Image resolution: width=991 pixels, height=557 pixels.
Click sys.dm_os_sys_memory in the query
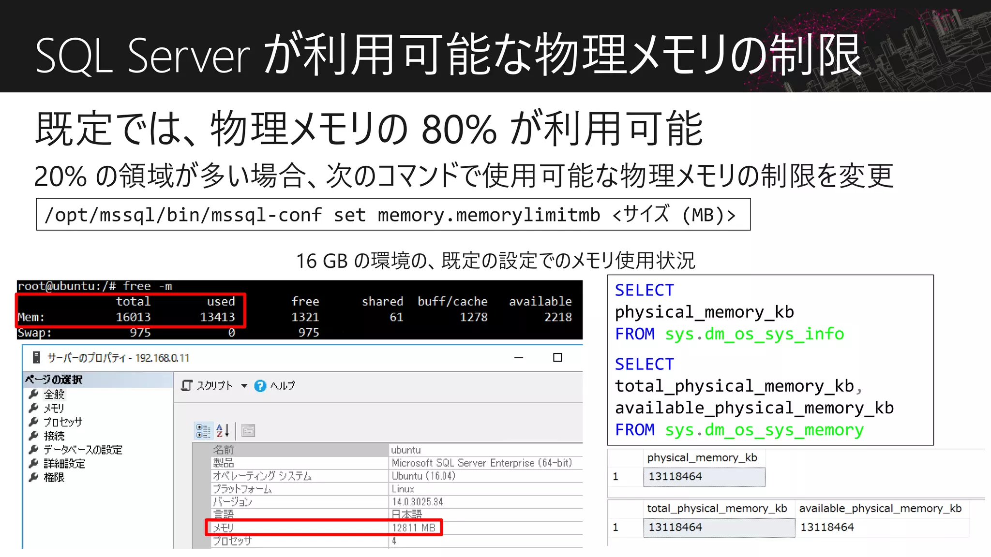click(x=764, y=430)
